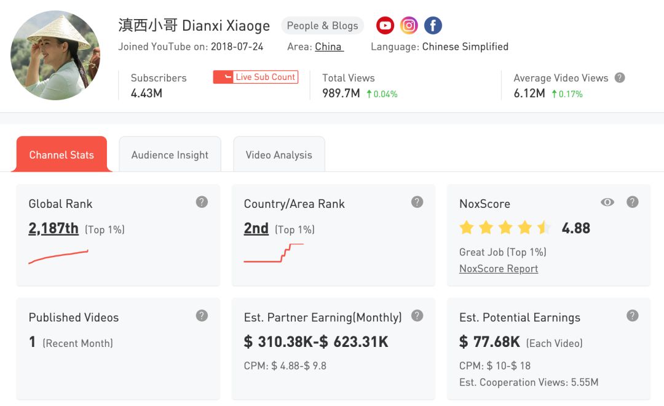Click the NoxScore help question icon
This screenshot has height=406, width=664.
[x=632, y=202]
